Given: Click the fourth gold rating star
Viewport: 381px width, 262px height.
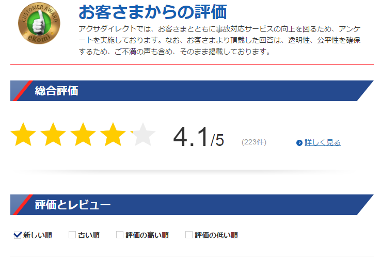Looking at the screenshot, I should pyautogui.click(x=113, y=134).
